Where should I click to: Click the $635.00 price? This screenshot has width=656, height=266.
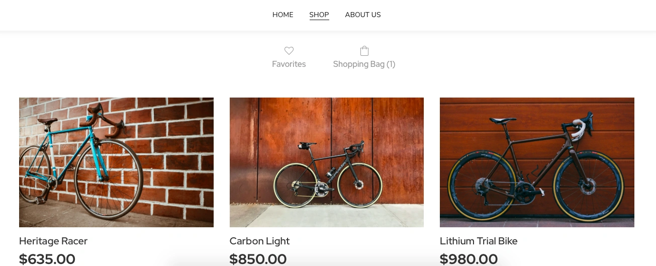point(47,259)
